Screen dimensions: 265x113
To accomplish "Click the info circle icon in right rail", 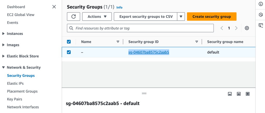I will (261, 4).
